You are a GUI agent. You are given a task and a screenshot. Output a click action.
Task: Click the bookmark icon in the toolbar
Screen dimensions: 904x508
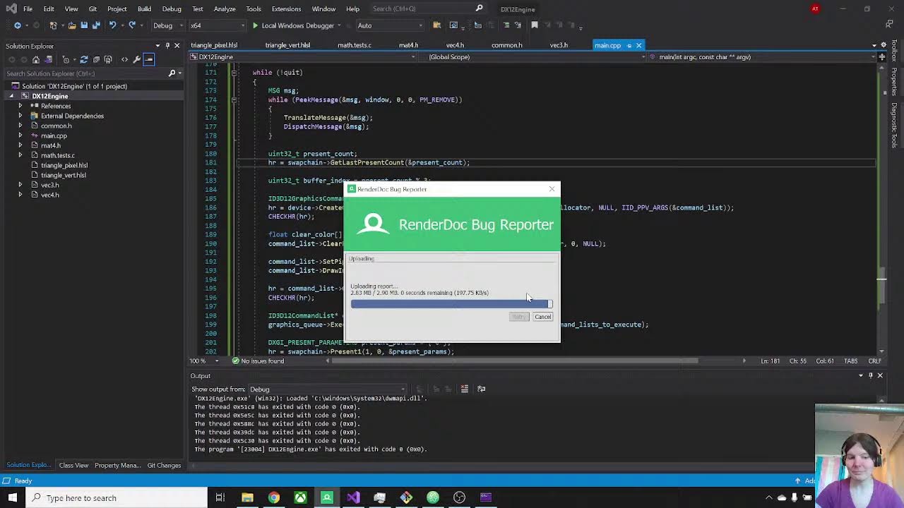click(535, 25)
